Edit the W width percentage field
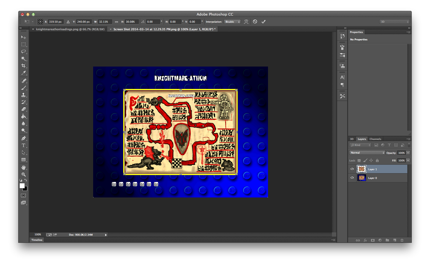This screenshot has height=267, width=430. coord(105,22)
